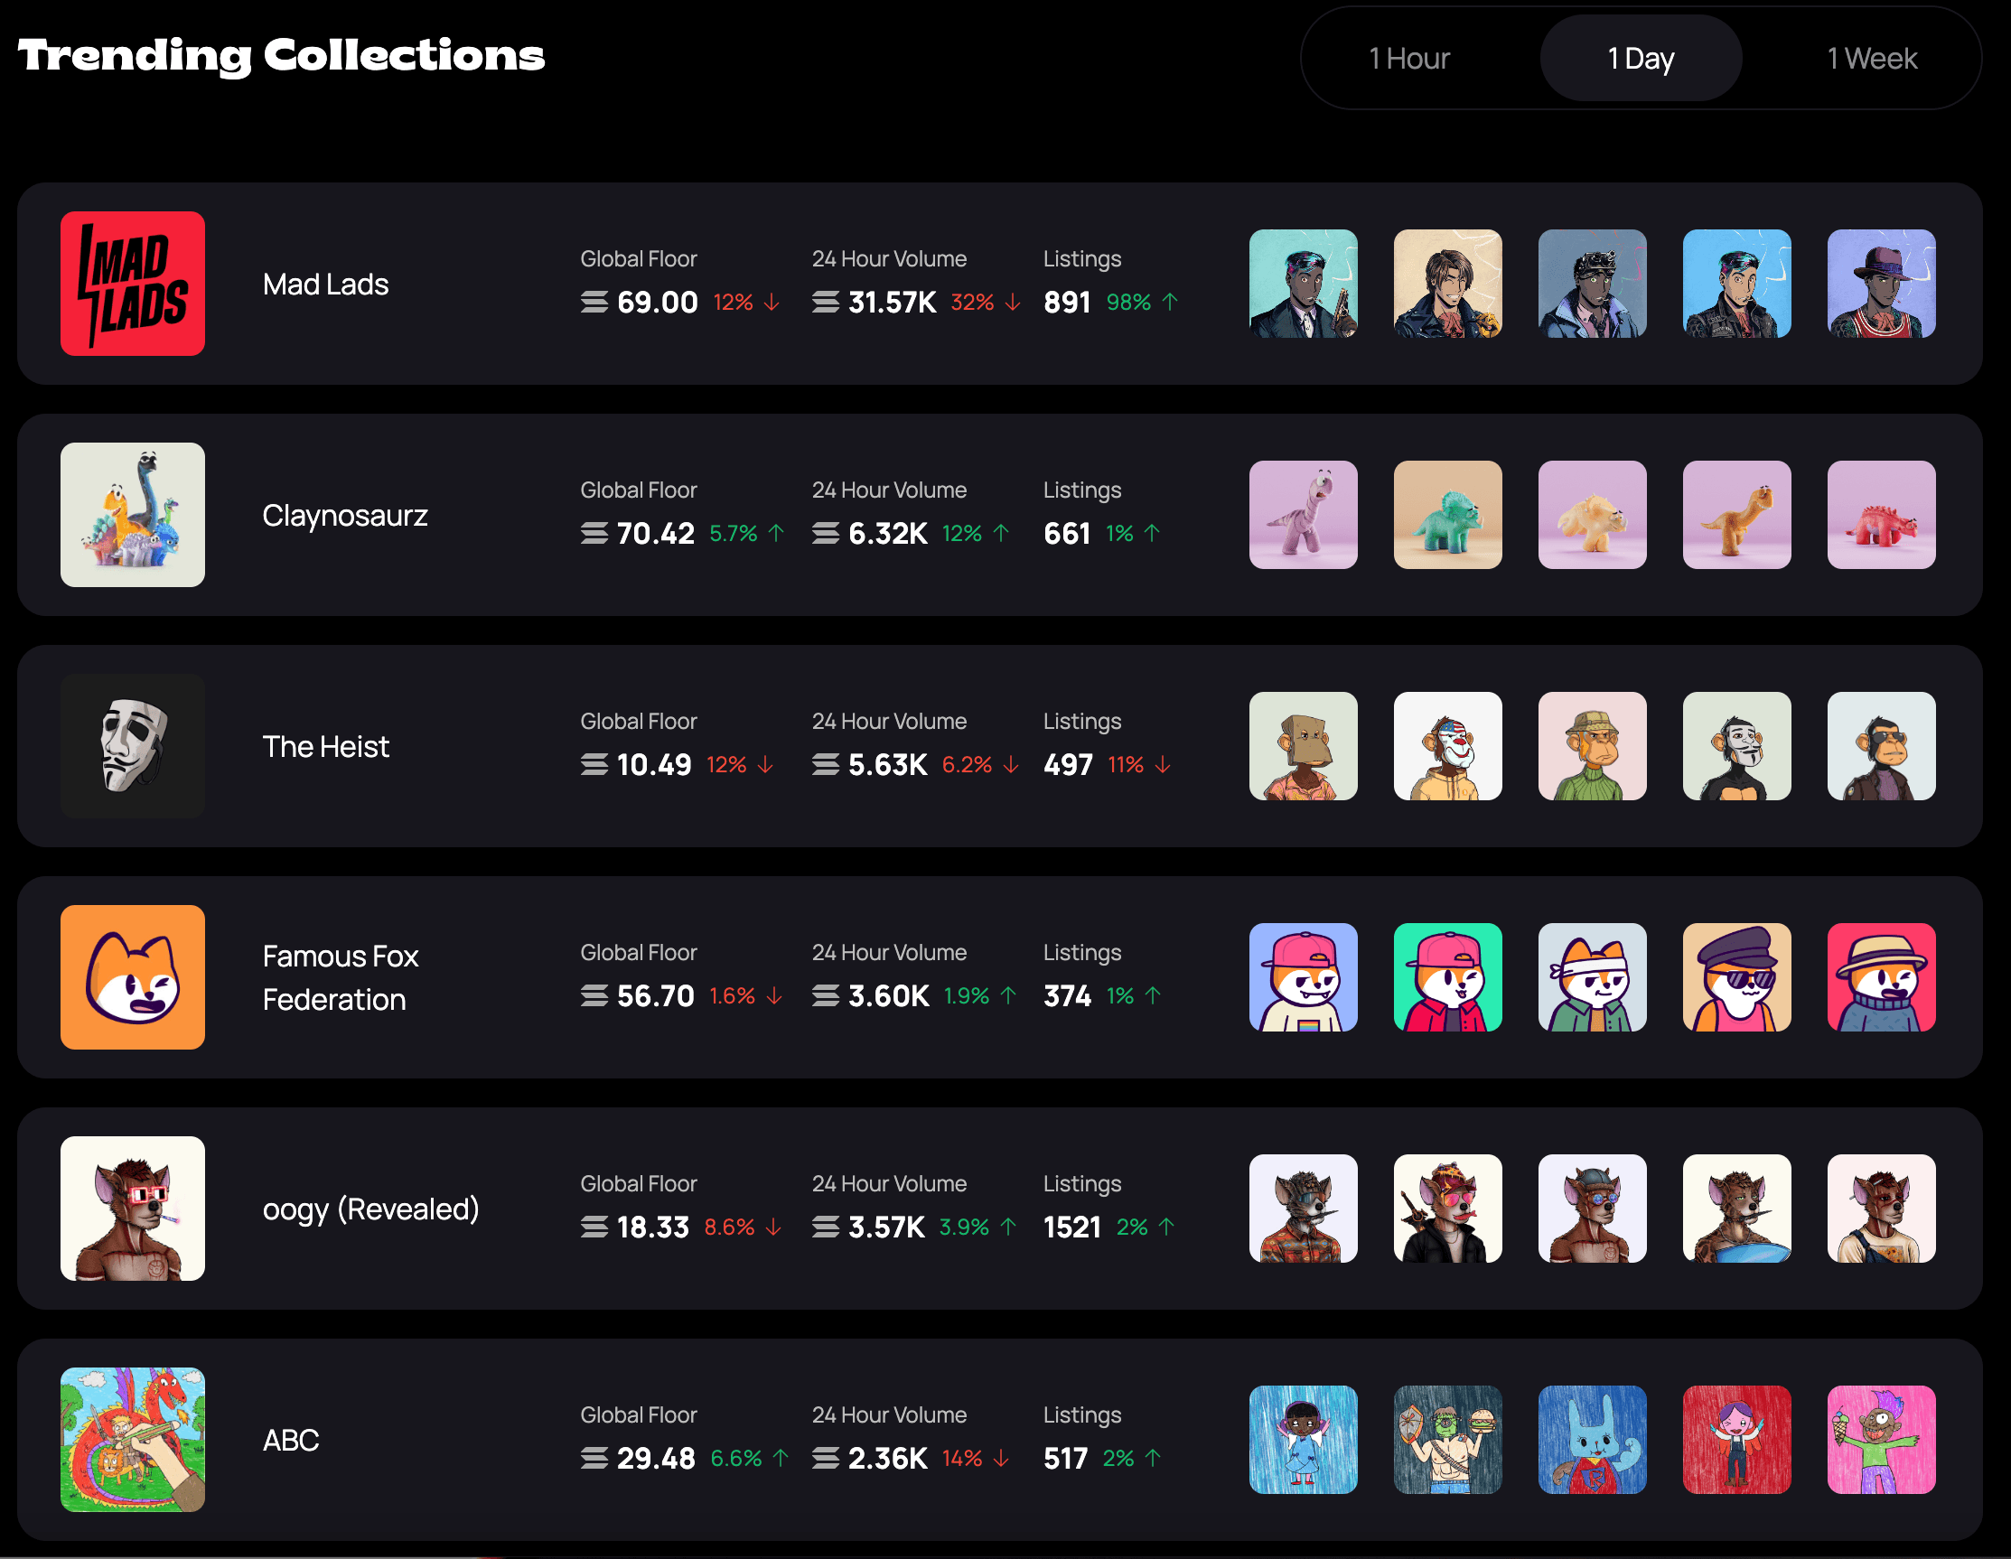View the blue bunny ABC thumbnail

(1592, 1439)
